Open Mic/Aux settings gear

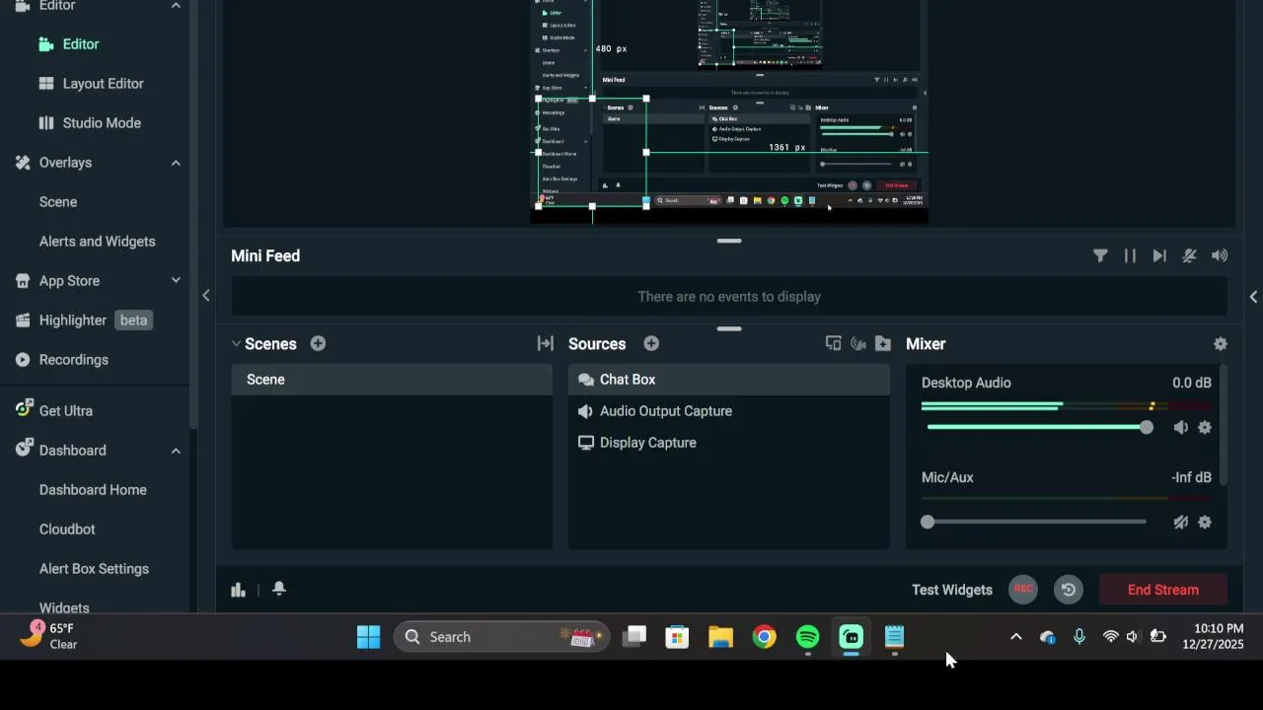click(x=1205, y=522)
